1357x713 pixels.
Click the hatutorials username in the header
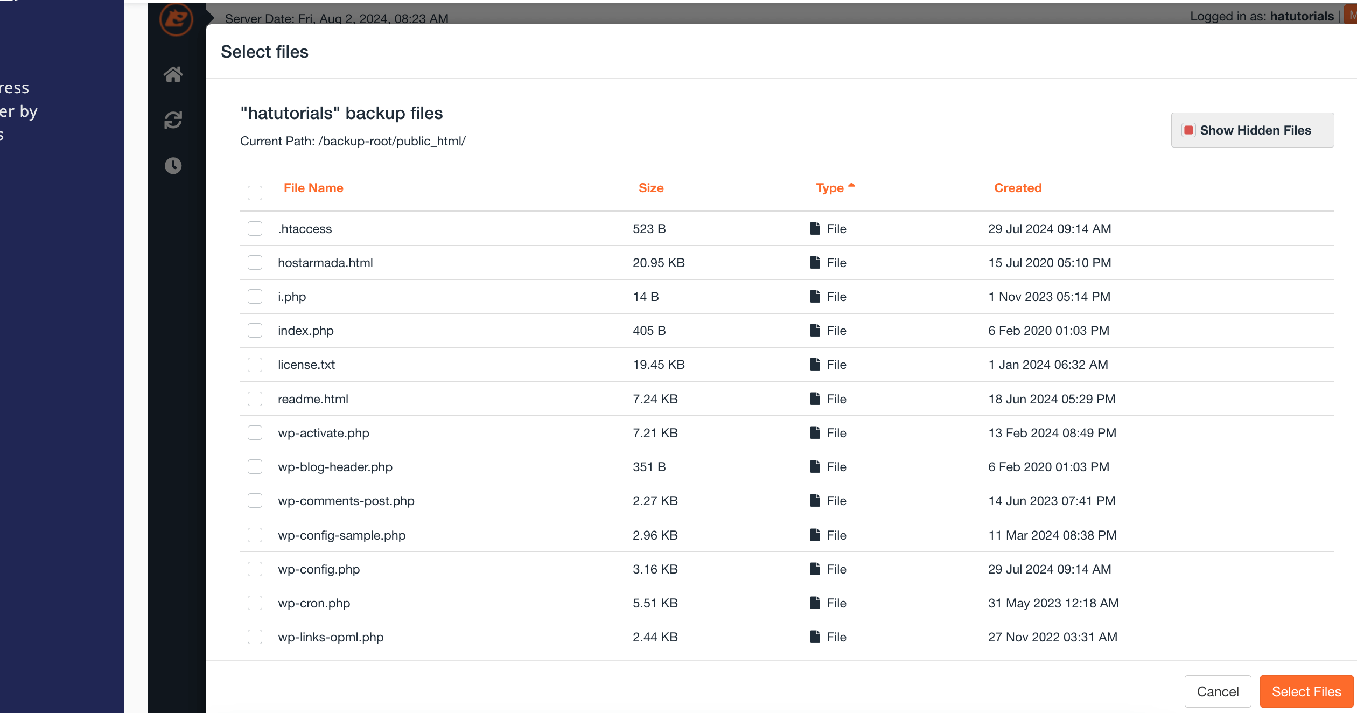pos(1302,16)
